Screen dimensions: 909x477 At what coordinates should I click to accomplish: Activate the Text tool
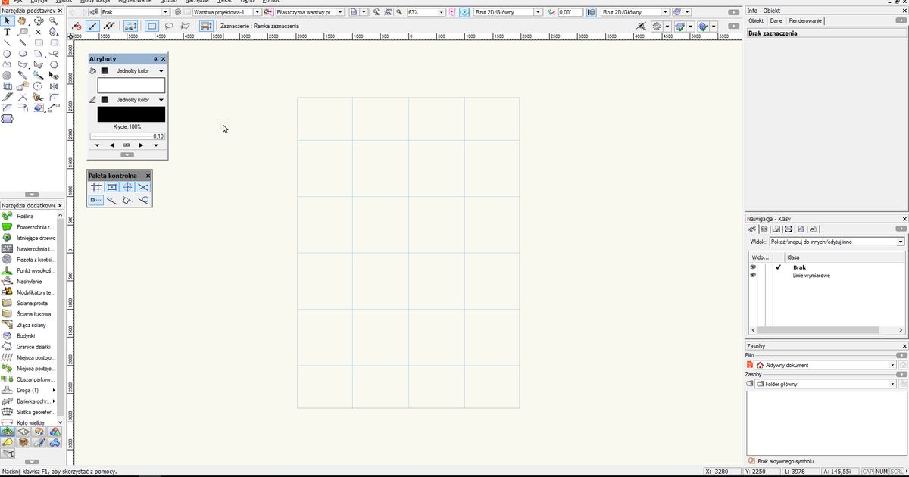(8, 32)
